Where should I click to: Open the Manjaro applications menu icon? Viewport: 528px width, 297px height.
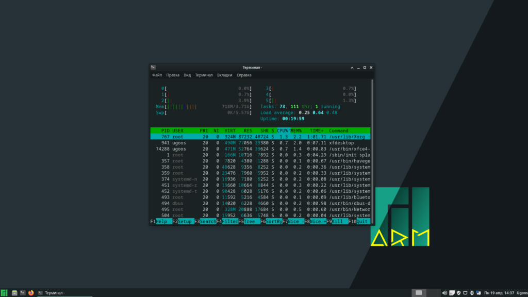click(x=4, y=293)
